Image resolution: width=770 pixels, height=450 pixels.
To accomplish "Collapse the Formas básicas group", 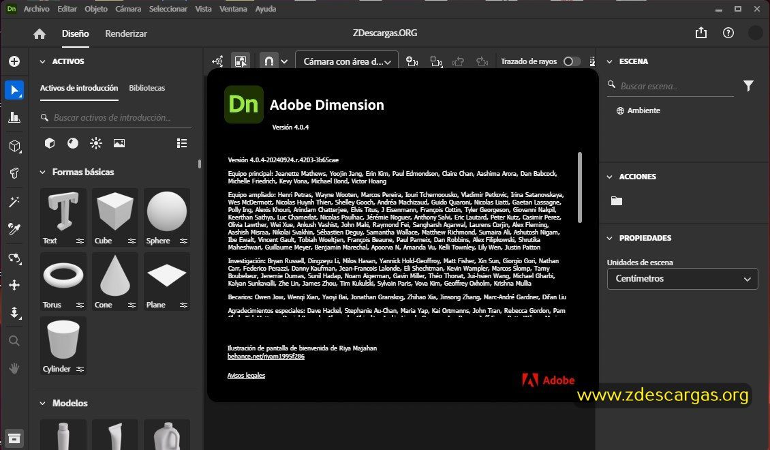I will (43, 172).
